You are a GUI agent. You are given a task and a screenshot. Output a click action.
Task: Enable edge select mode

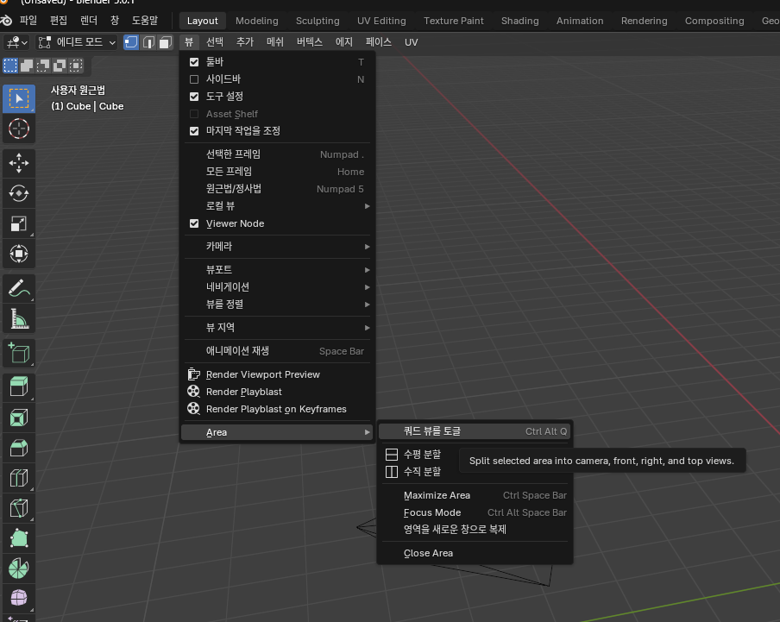point(148,42)
